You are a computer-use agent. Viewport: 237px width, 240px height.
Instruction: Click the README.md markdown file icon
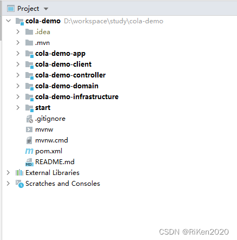29,162
